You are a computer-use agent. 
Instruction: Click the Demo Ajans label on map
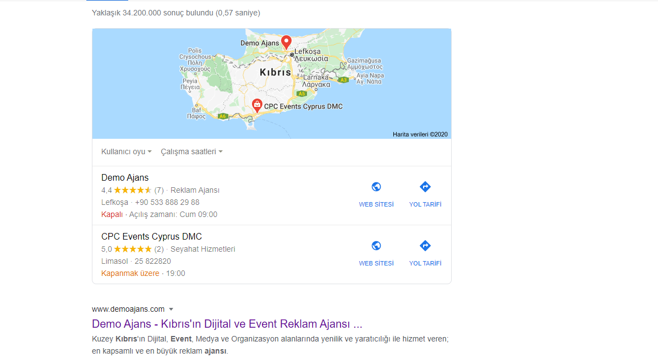point(259,44)
